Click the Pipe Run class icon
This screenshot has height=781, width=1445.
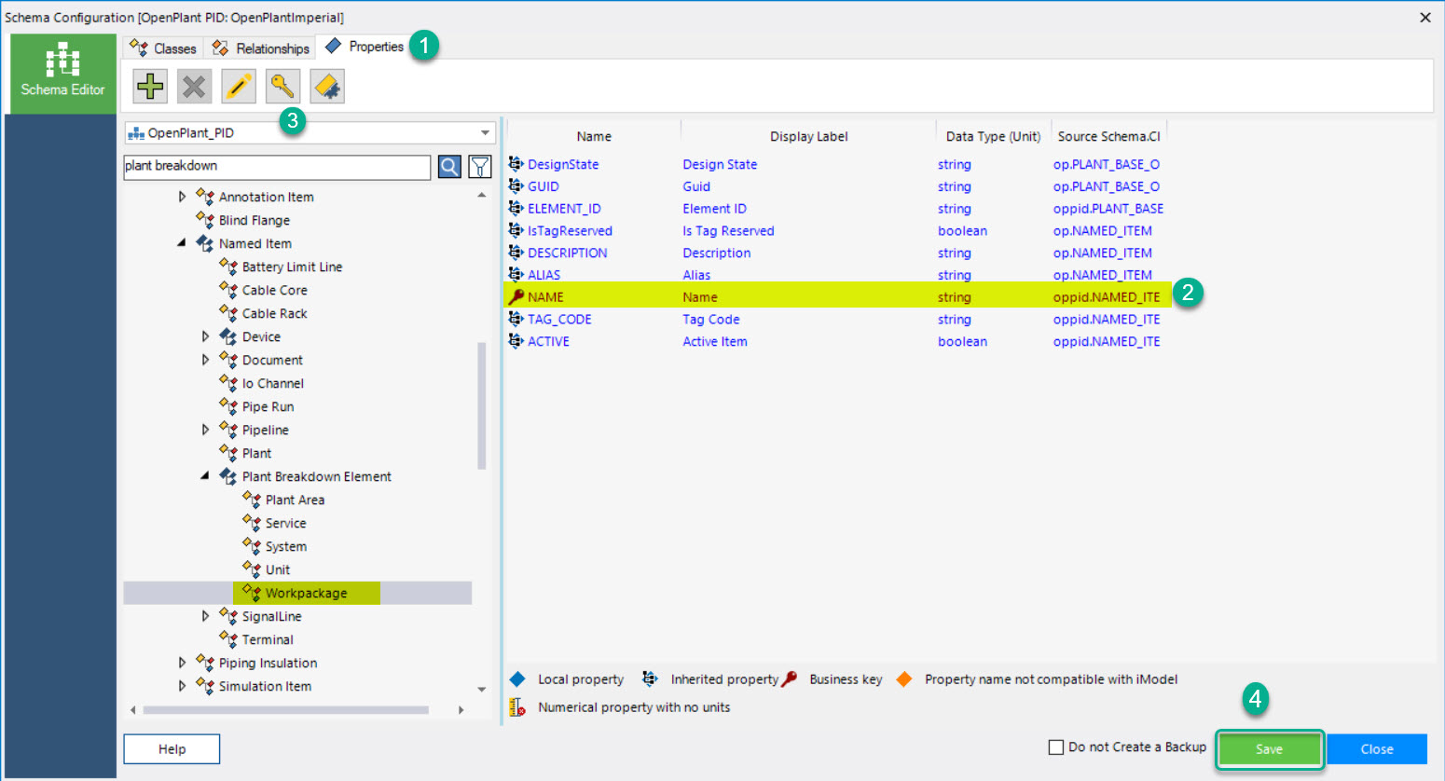point(228,406)
